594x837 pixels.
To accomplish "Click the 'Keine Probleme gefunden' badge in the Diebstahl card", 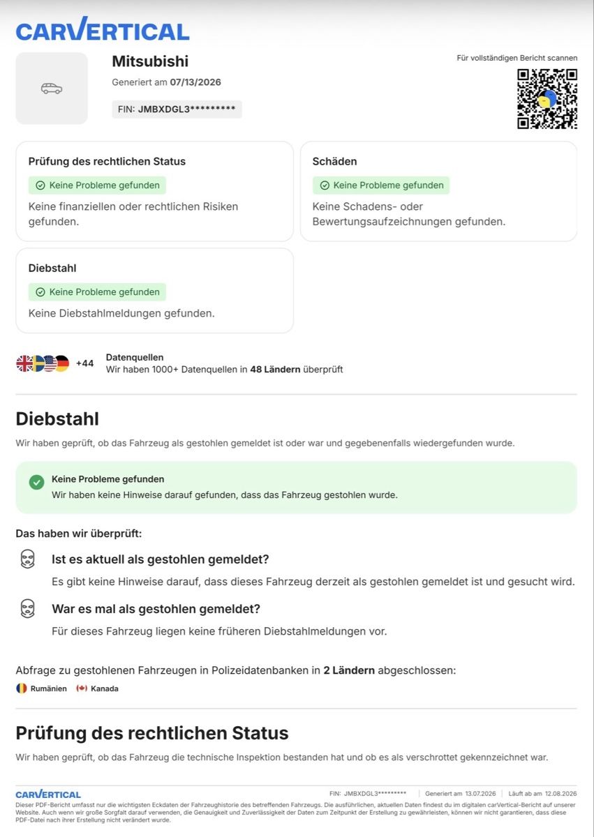I will [97, 292].
